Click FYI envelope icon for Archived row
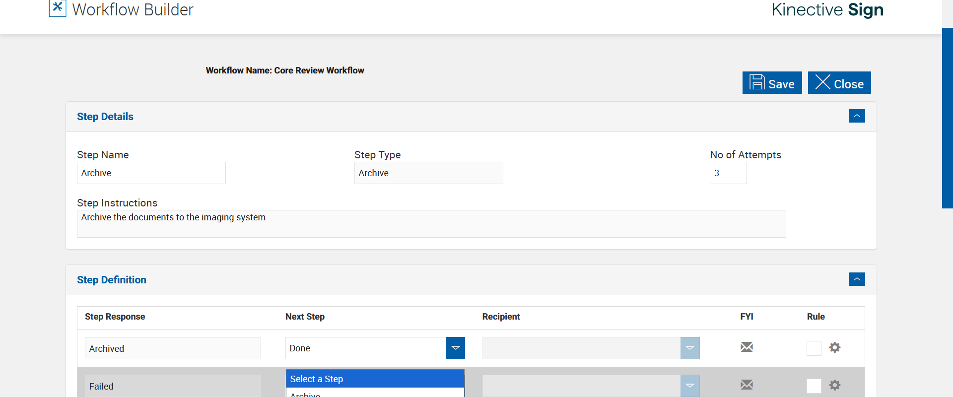 pyautogui.click(x=747, y=347)
